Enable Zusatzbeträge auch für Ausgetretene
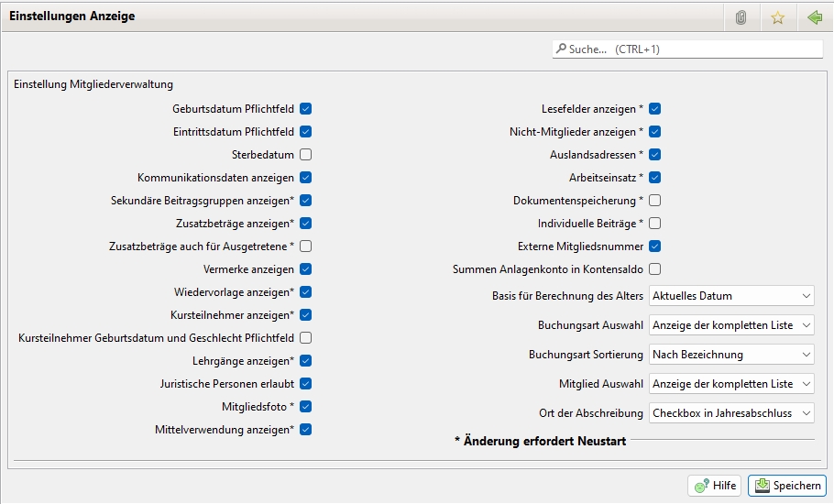The height and width of the screenshot is (504, 834). (305, 247)
